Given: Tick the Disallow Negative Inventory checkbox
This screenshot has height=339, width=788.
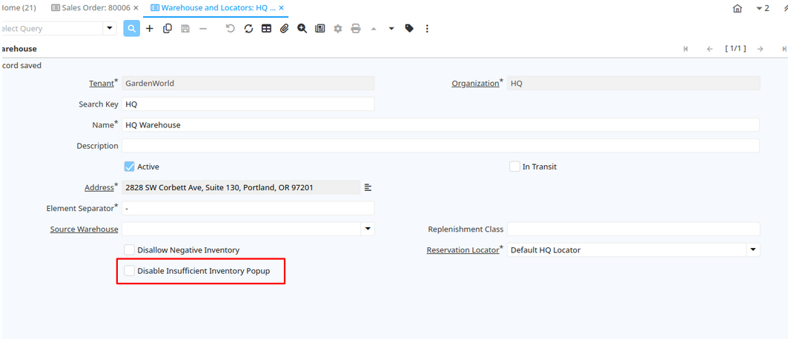Looking at the screenshot, I should click(x=130, y=250).
